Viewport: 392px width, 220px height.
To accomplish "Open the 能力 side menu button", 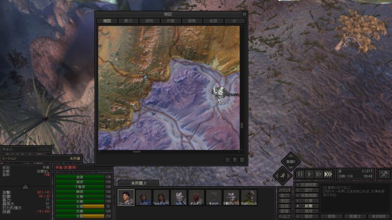I will tap(285, 196).
